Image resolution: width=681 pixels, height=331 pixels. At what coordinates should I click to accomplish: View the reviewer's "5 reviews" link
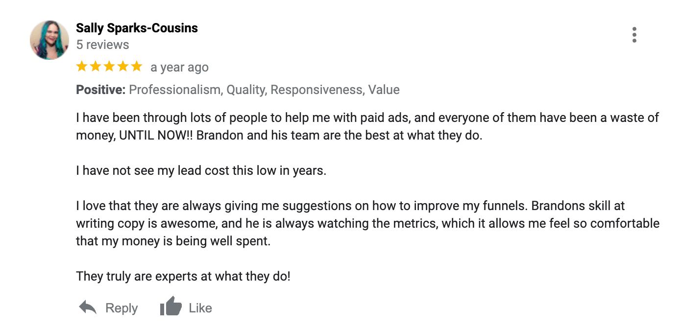(x=102, y=45)
